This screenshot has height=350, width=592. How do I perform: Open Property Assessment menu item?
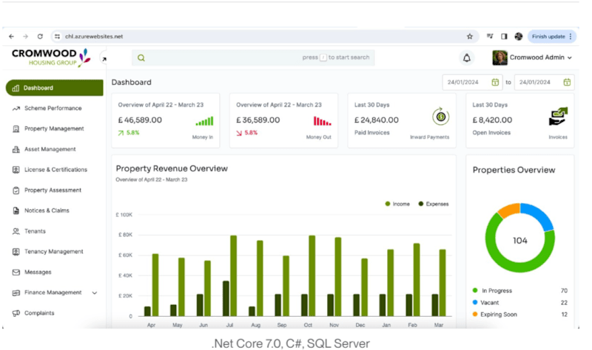tap(53, 191)
